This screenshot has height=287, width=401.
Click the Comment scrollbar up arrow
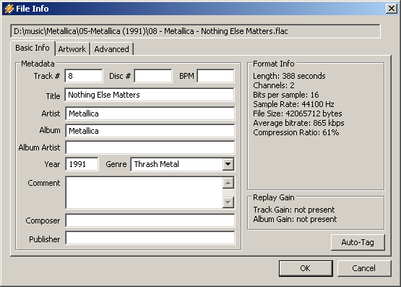(x=228, y=183)
